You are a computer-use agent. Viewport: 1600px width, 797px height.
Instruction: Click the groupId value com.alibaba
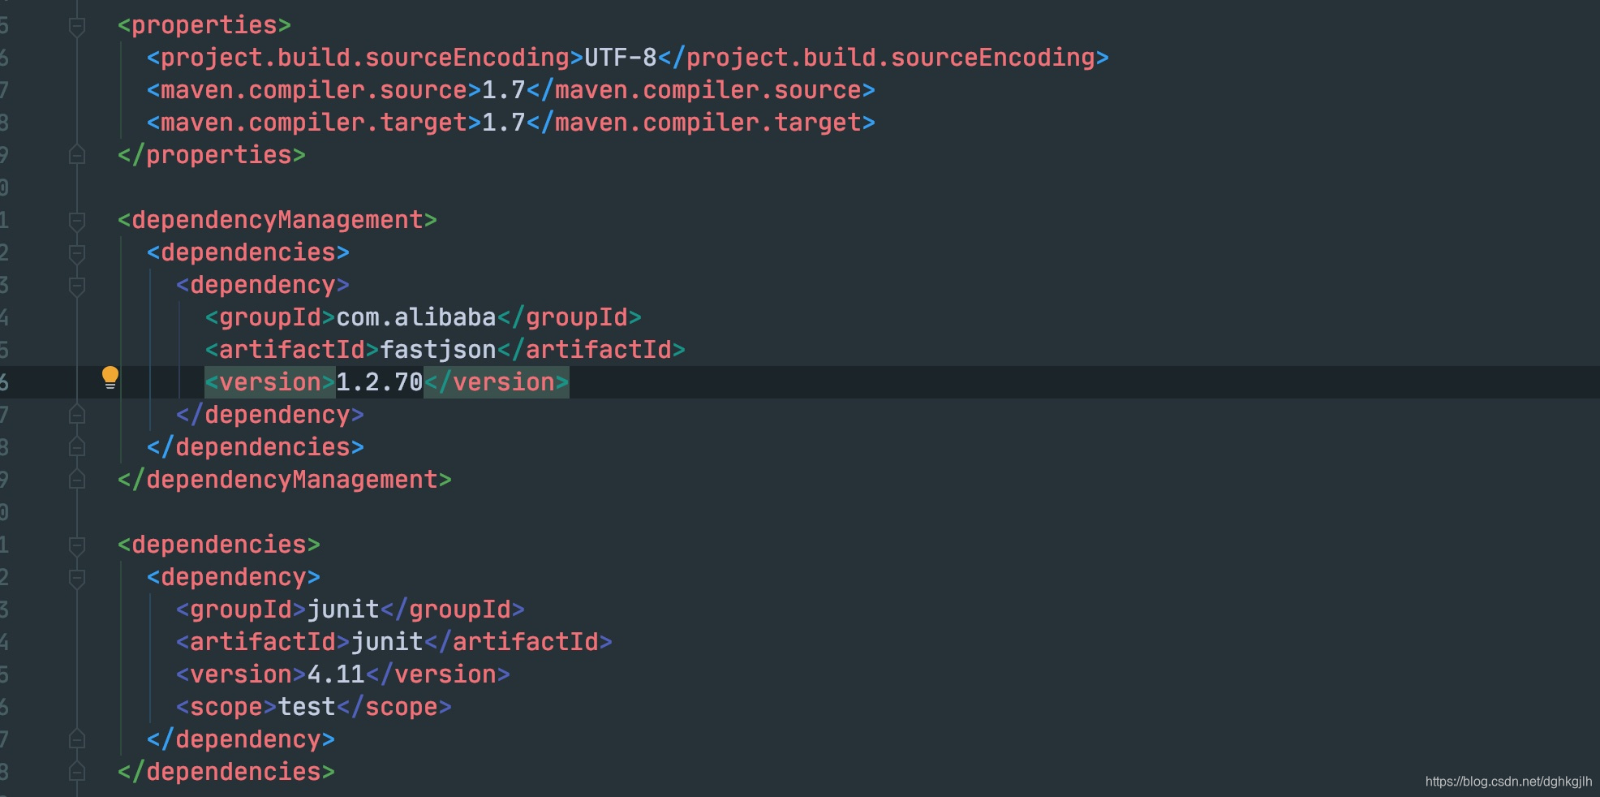415,317
